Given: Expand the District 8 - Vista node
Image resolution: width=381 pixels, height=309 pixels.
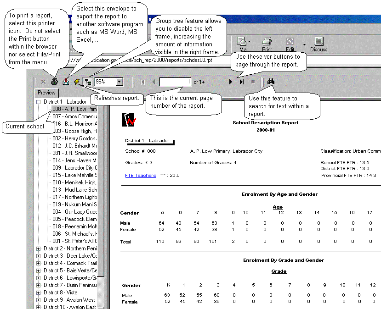Looking at the screenshot, I should point(39,292).
